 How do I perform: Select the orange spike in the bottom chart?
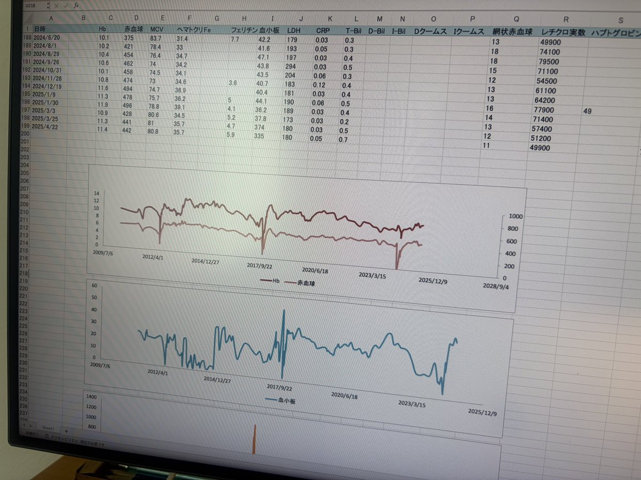pos(254,439)
